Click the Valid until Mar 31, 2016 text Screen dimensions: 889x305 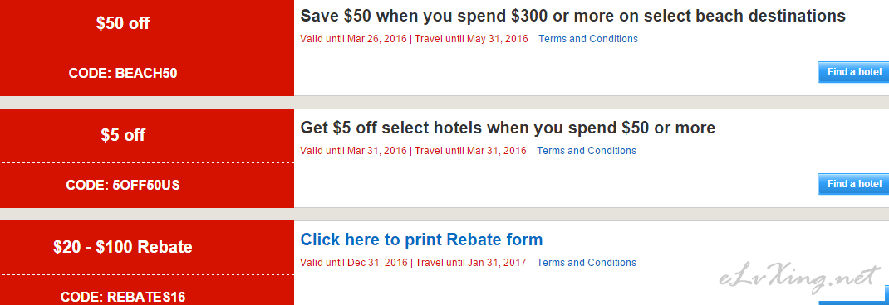click(x=353, y=151)
